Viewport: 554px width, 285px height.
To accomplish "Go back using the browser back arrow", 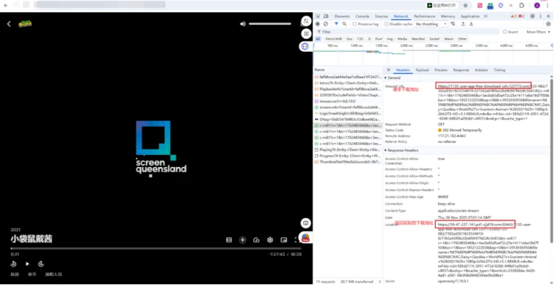I will [6, 5].
